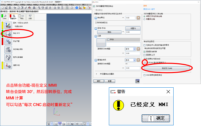
Task: Open the 文件 menu
Action: (x=3, y=5)
